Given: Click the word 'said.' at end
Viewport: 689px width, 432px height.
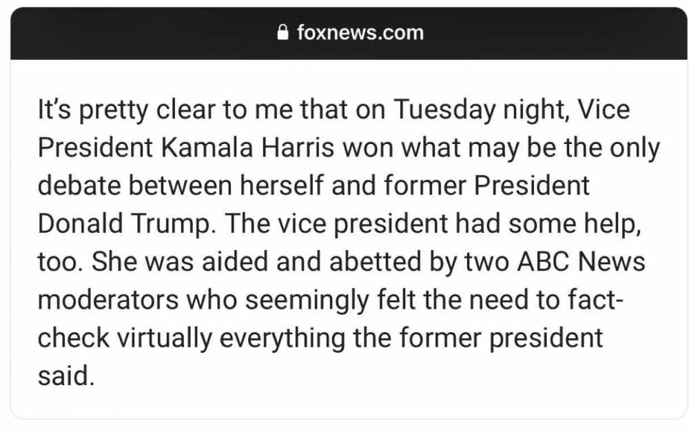Looking at the screenshot, I should coord(66,376).
